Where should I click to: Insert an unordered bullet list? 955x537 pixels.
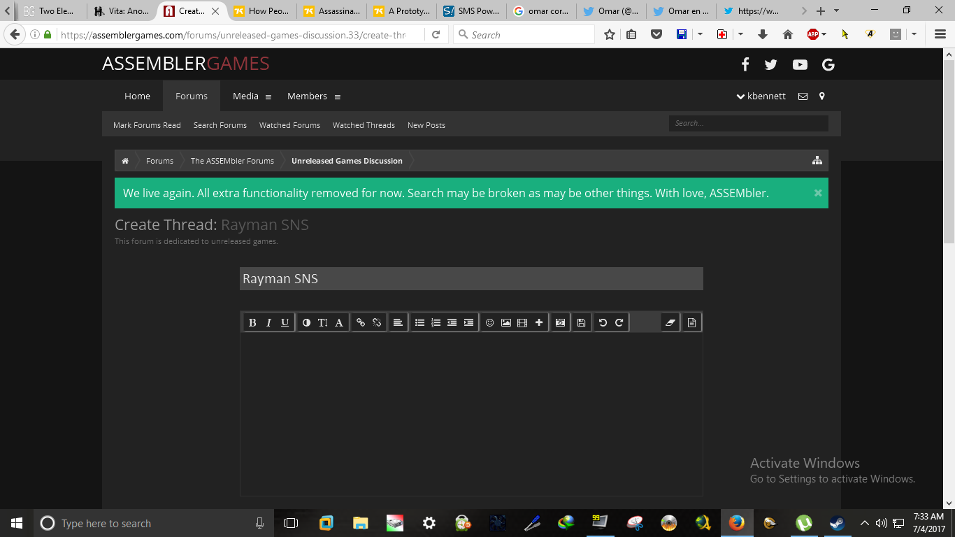419,322
